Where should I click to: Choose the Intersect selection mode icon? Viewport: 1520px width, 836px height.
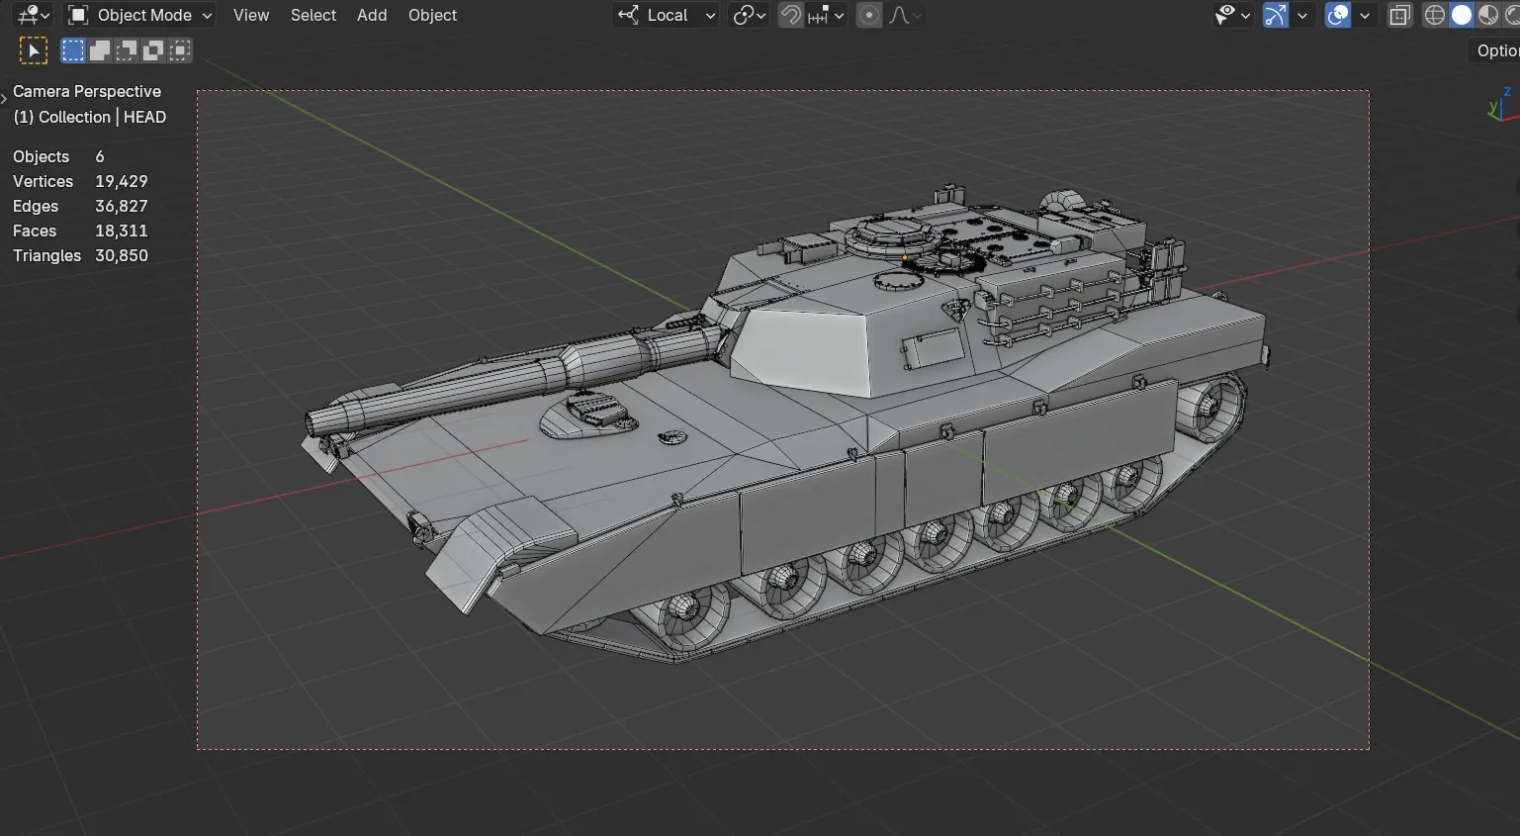coord(180,50)
